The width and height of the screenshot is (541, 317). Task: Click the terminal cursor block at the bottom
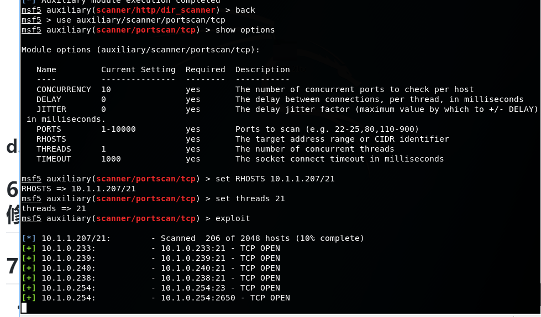click(x=24, y=308)
